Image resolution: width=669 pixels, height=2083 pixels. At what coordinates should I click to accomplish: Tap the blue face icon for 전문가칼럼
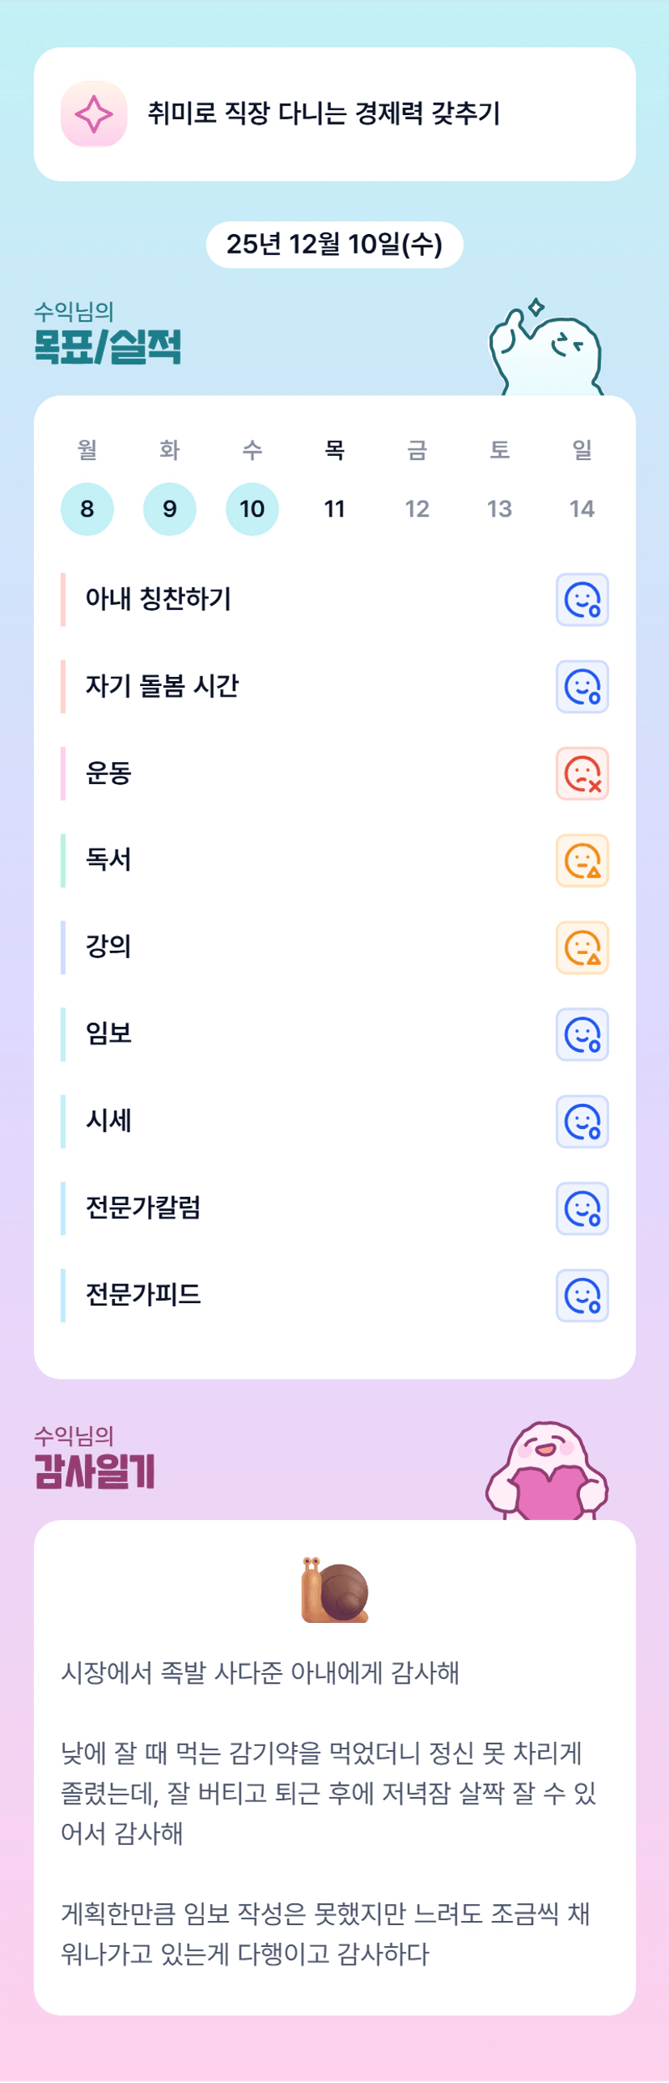point(582,1209)
